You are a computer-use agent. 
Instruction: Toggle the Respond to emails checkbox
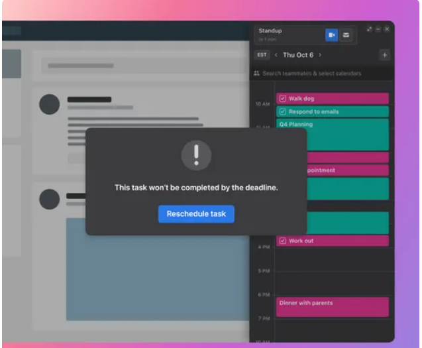click(x=282, y=112)
